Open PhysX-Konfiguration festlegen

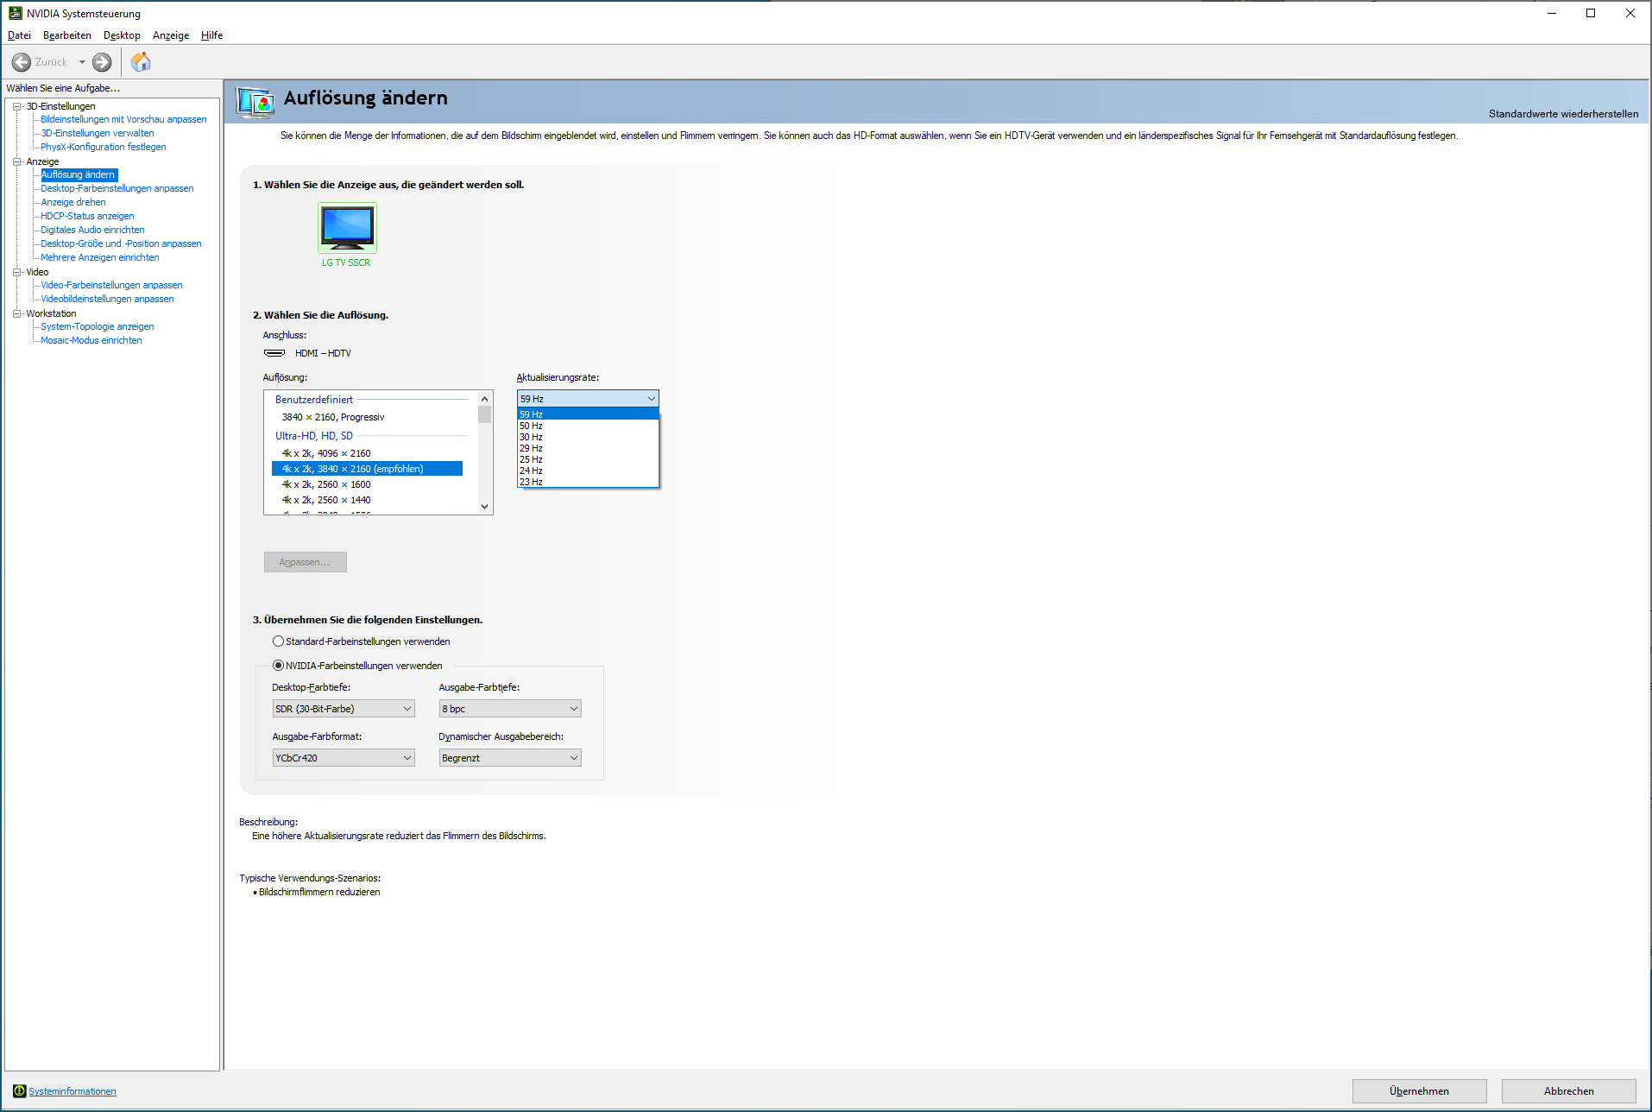click(x=104, y=147)
